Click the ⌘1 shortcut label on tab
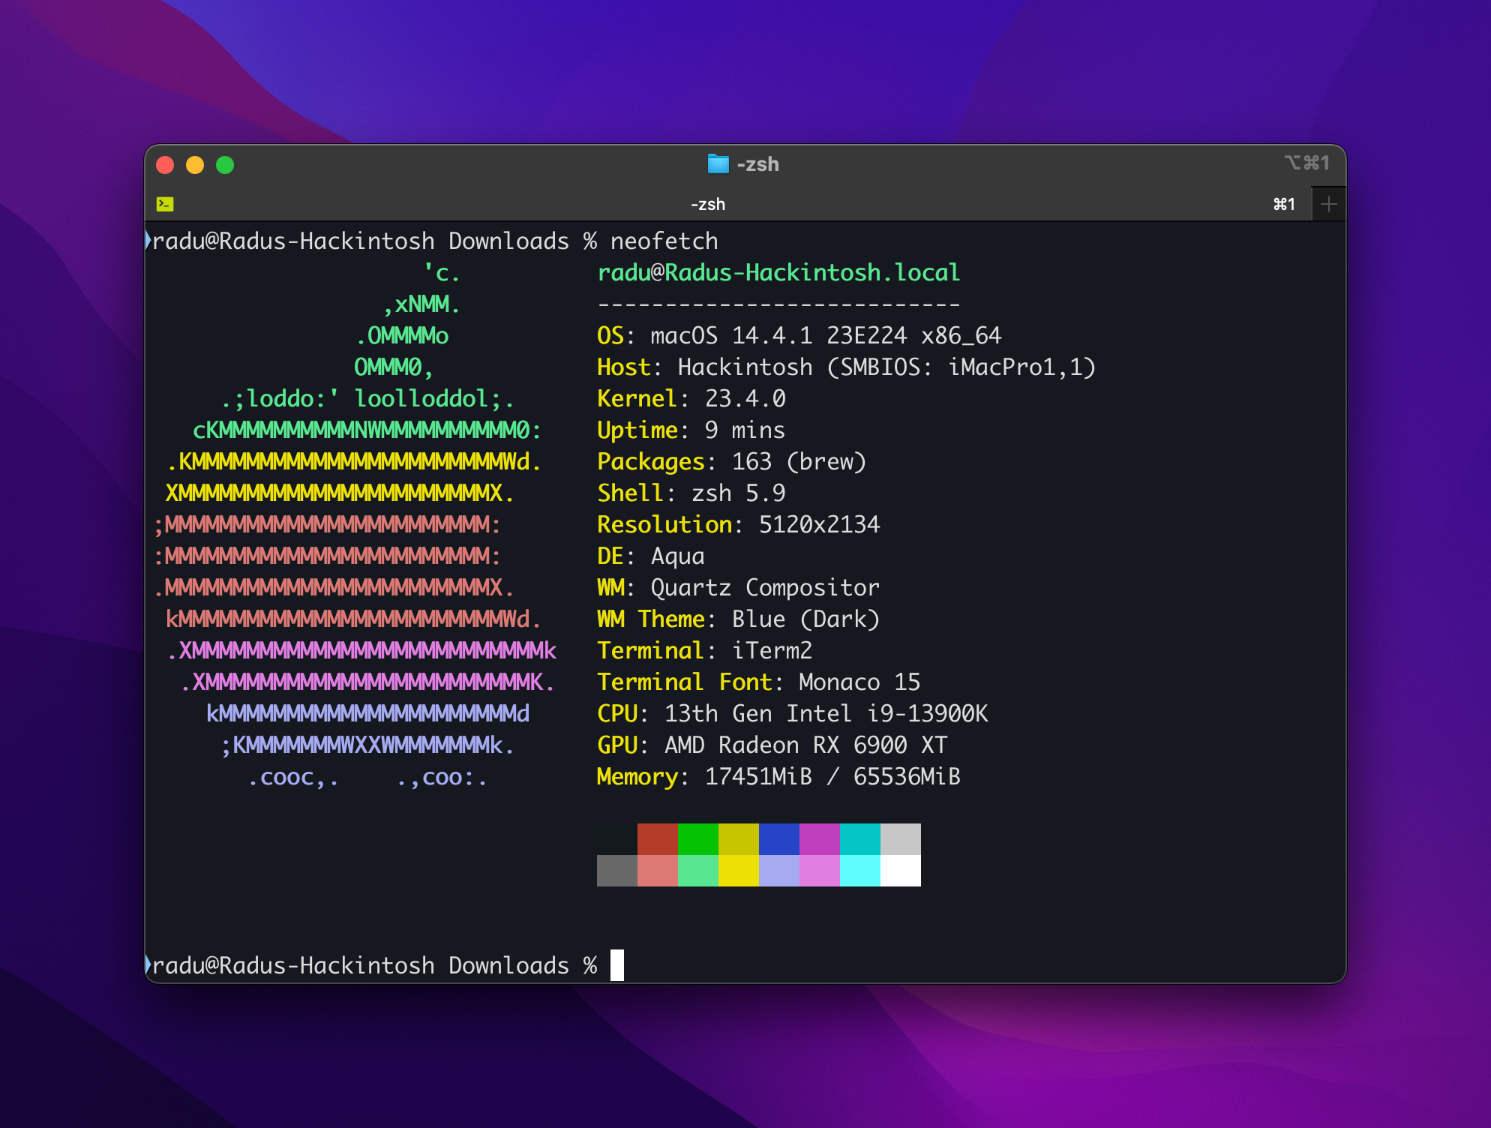The width and height of the screenshot is (1491, 1128). (1284, 204)
